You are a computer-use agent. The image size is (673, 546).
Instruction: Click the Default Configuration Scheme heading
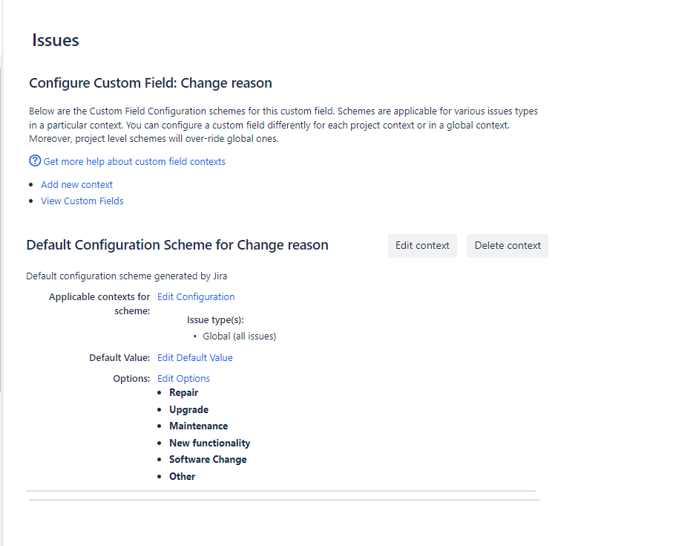[x=177, y=244]
